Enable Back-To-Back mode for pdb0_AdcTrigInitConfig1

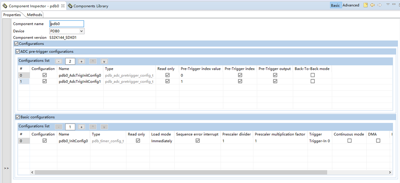(x=312, y=81)
